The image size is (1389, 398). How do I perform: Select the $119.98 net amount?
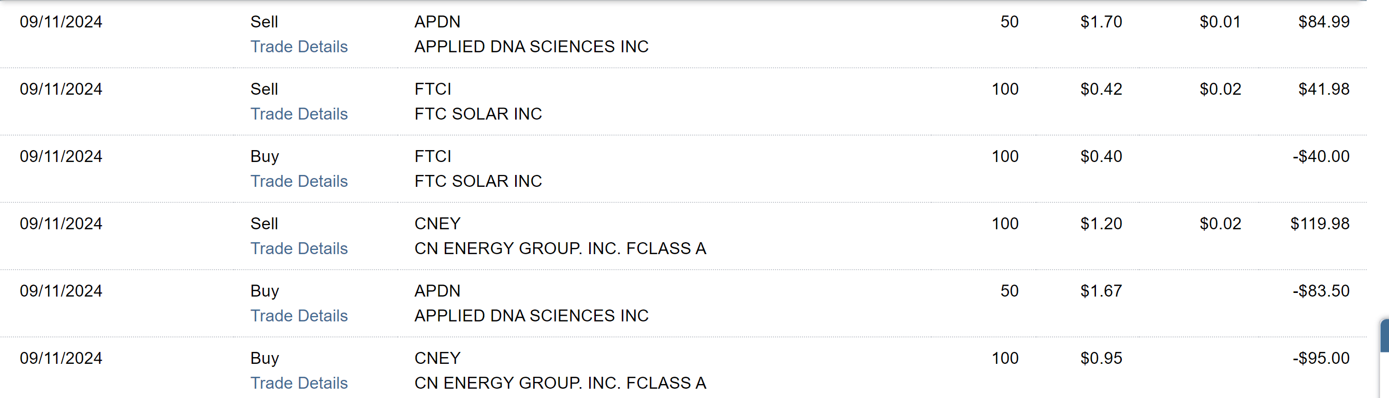1320,223
